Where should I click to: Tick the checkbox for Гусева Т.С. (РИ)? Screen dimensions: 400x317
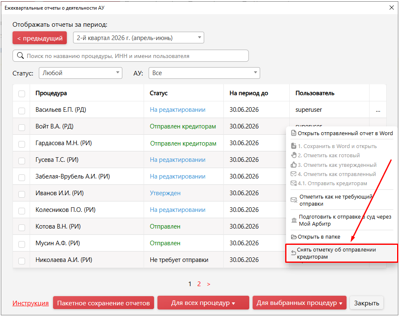(x=22, y=161)
